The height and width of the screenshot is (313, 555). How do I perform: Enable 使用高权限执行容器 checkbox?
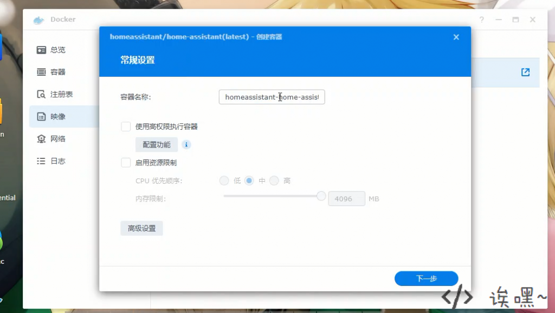click(126, 126)
